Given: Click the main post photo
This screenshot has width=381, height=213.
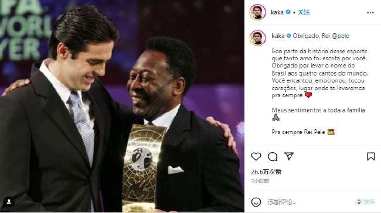Looking at the screenshot, I should pos(122,106).
